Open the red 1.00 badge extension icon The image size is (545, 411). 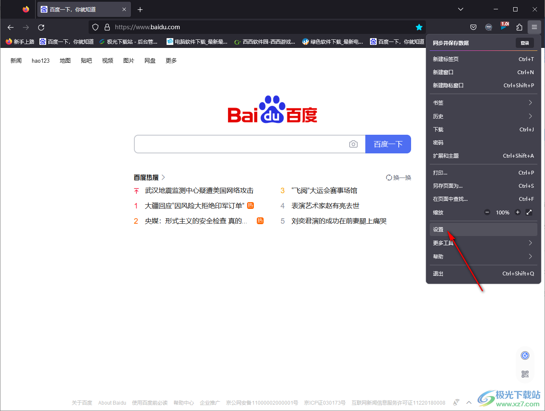click(x=504, y=26)
